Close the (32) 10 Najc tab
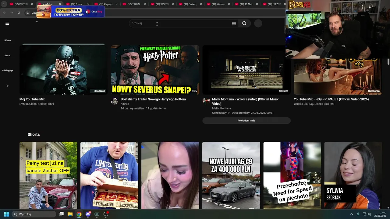Screen dimensions: 390x219 pos(257,4)
